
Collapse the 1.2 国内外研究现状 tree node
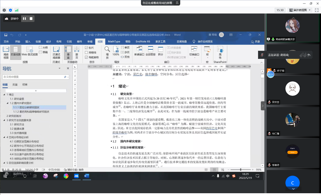[7, 103]
